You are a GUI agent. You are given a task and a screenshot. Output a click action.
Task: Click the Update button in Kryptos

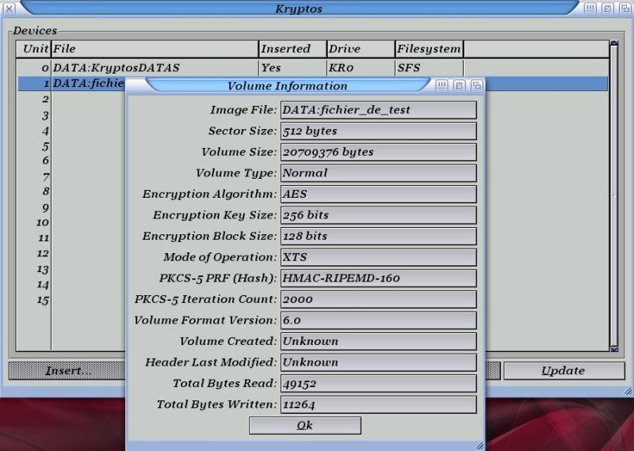563,370
